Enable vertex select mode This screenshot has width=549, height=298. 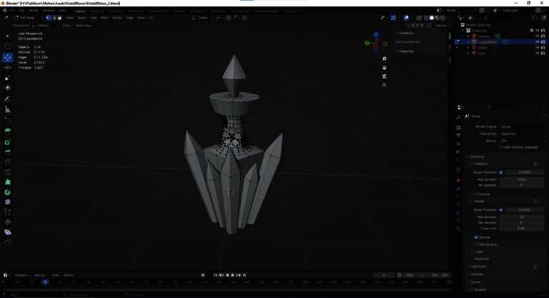49,18
